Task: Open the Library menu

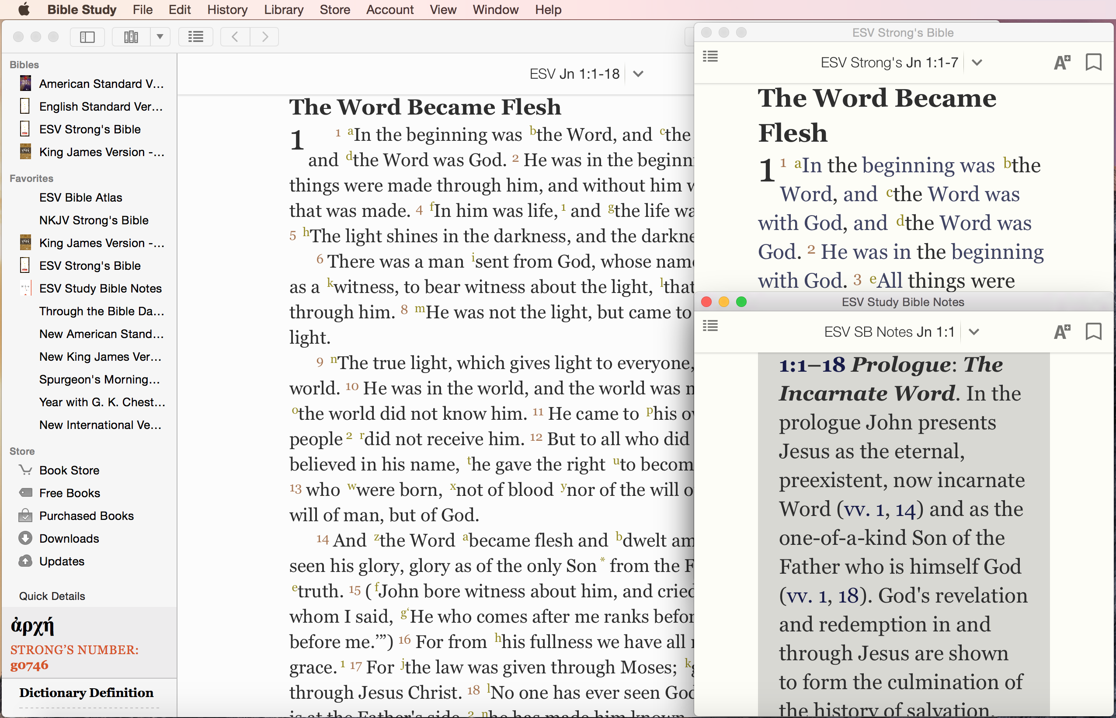Action: 284,9
